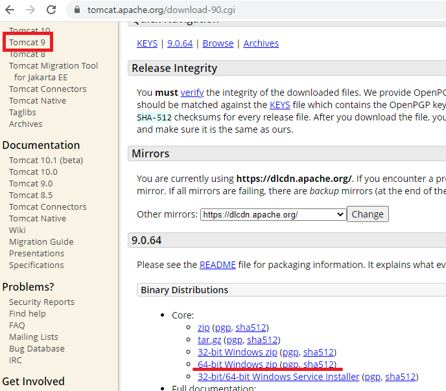Download the Core zip distribution

[x=204, y=328]
